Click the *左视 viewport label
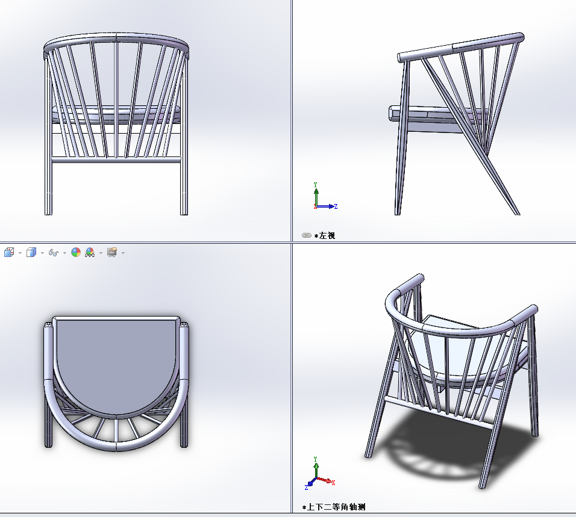This screenshot has width=576, height=517. [x=325, y=235]
